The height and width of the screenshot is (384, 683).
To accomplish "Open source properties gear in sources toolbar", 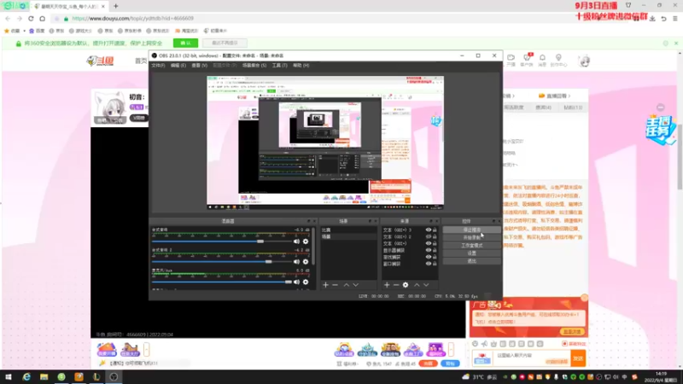I will tap(406, 285).
